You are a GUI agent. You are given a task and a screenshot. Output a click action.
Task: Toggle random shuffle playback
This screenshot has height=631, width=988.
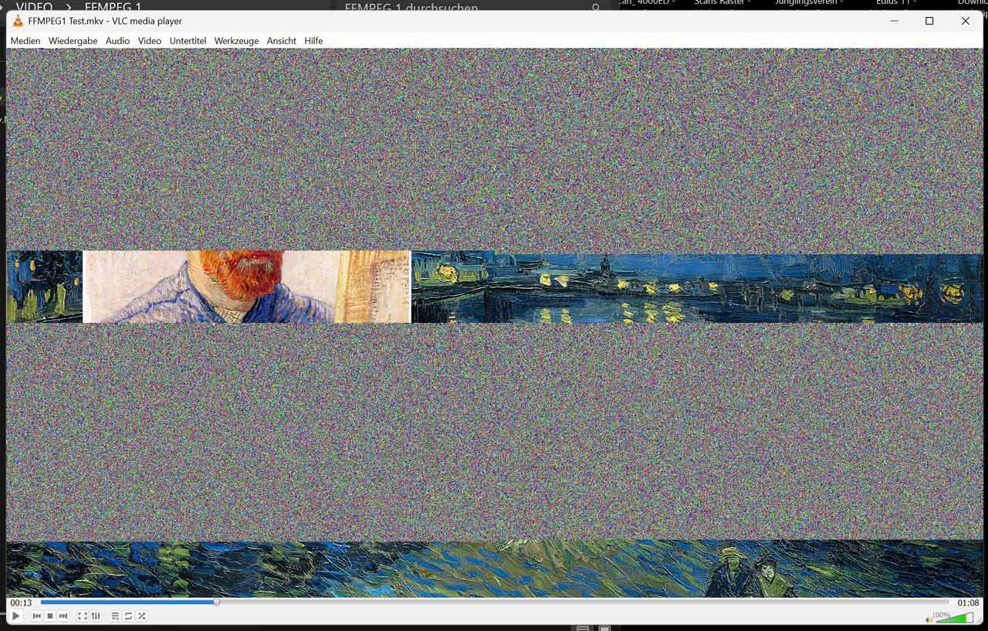click(142, 616)
